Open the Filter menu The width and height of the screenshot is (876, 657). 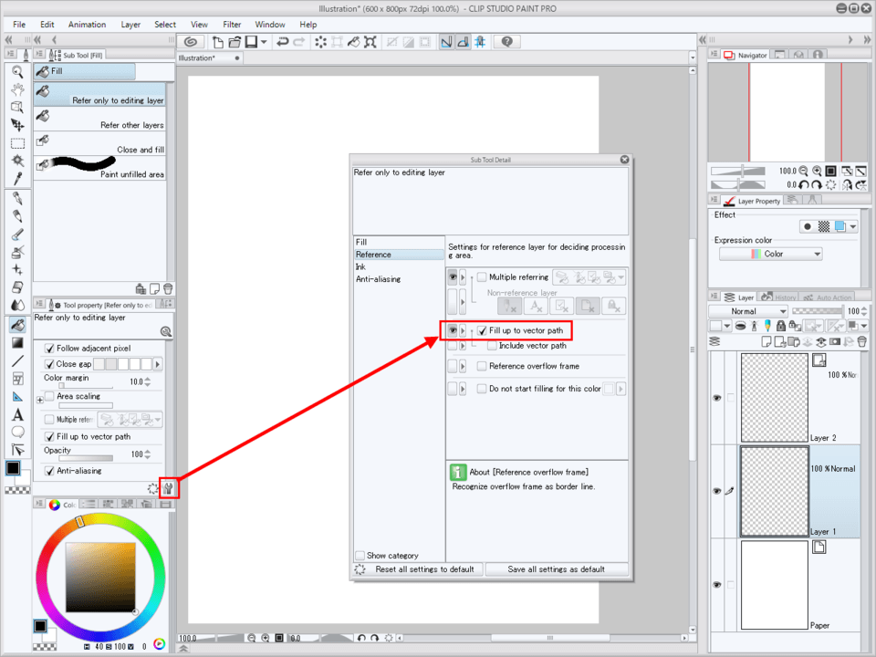(x=232, y=25)
